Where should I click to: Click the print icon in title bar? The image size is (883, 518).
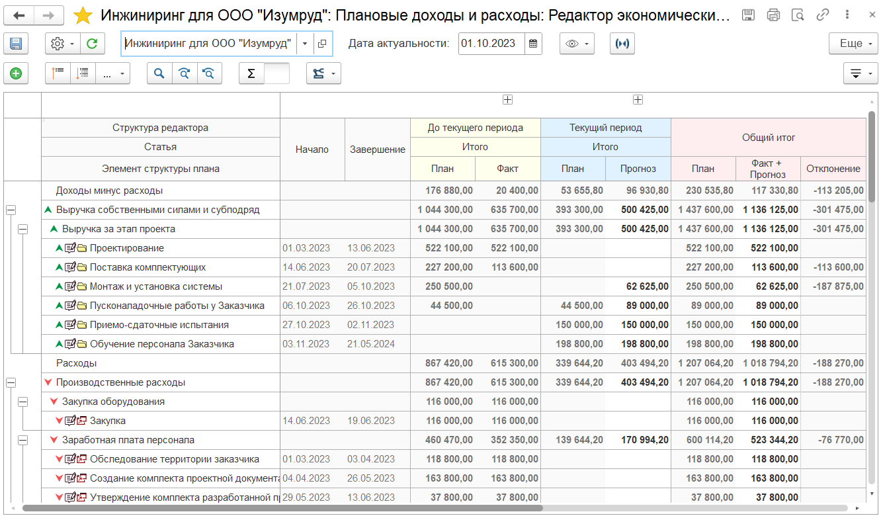tap(773, 15)
